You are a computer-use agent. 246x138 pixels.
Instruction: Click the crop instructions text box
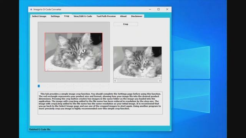click(100, 103)
